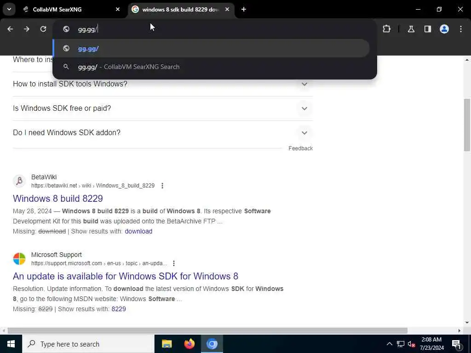This screenshot has height=353, width=471.
Task: Open the tab search dropdown arrow
Action: (9, 9)
